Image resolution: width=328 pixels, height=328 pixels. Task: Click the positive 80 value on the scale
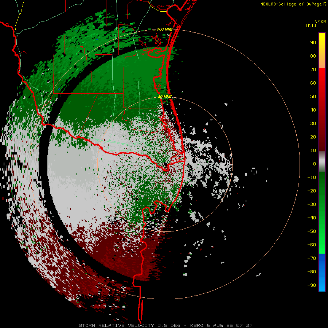click(x=313, y=56)
